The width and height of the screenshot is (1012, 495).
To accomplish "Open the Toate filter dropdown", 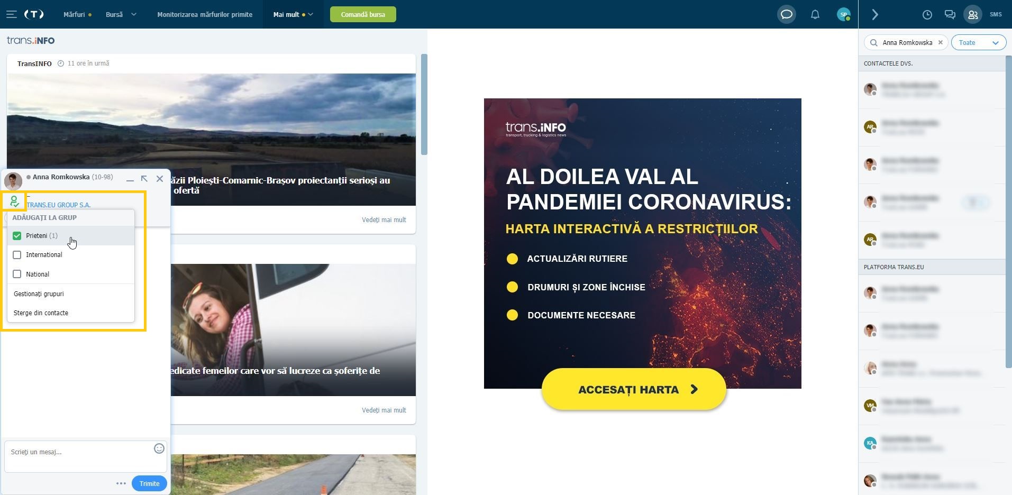I will (979, 43).
